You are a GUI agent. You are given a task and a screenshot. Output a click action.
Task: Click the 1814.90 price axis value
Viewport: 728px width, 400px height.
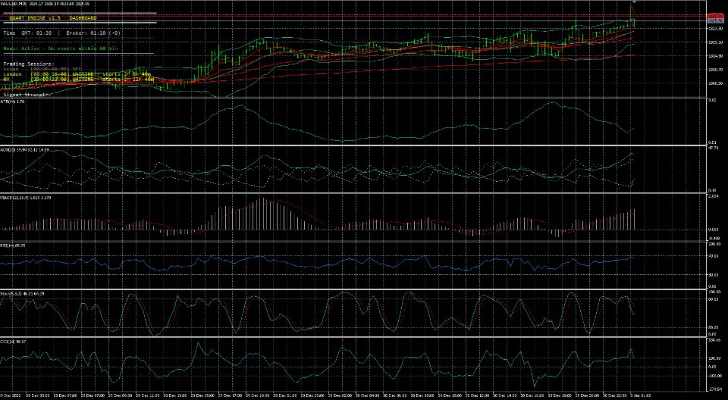tap(715, 56)
